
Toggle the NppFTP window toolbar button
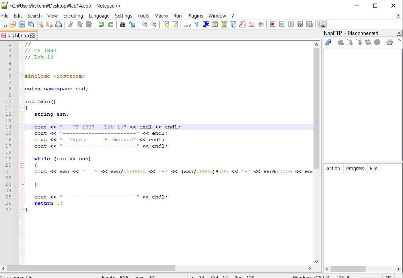322,24
